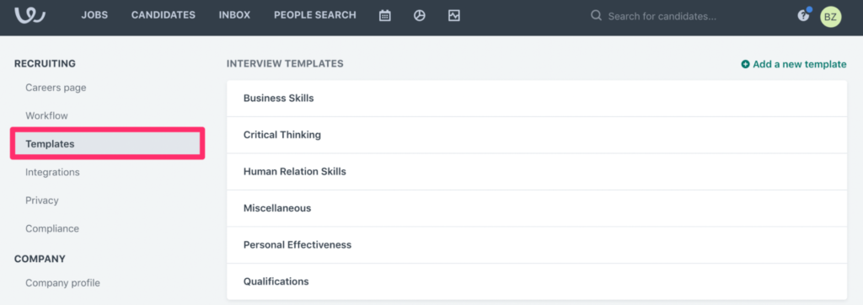Go to the Jobs menu

94,15
